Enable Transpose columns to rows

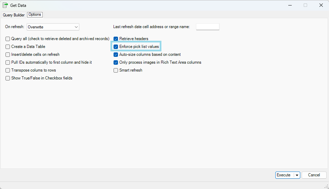(8, 70)
